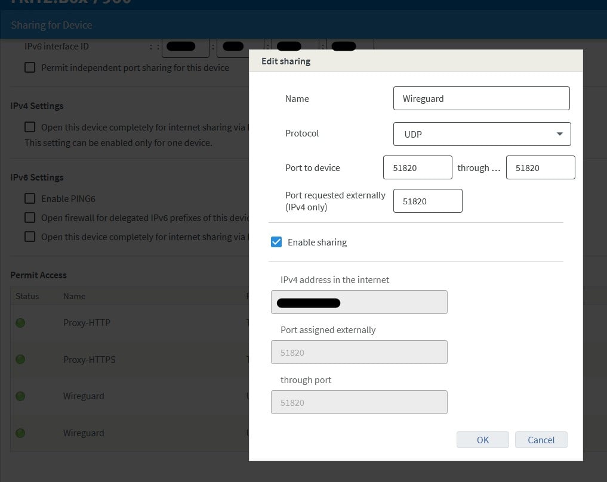The height and width of the screenshot is (482, 607).
Task: Click the Sharing for Device header title
Action: [51, 25]
